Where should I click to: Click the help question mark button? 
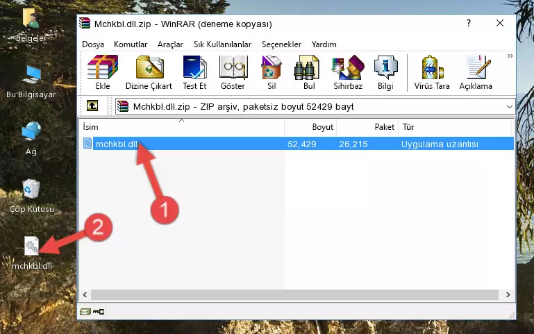pyautogui.click(x=469, y=23)
